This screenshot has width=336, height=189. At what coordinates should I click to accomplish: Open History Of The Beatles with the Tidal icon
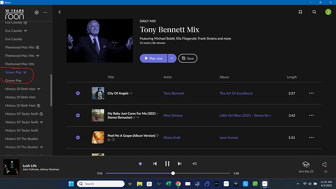[24, 147]
